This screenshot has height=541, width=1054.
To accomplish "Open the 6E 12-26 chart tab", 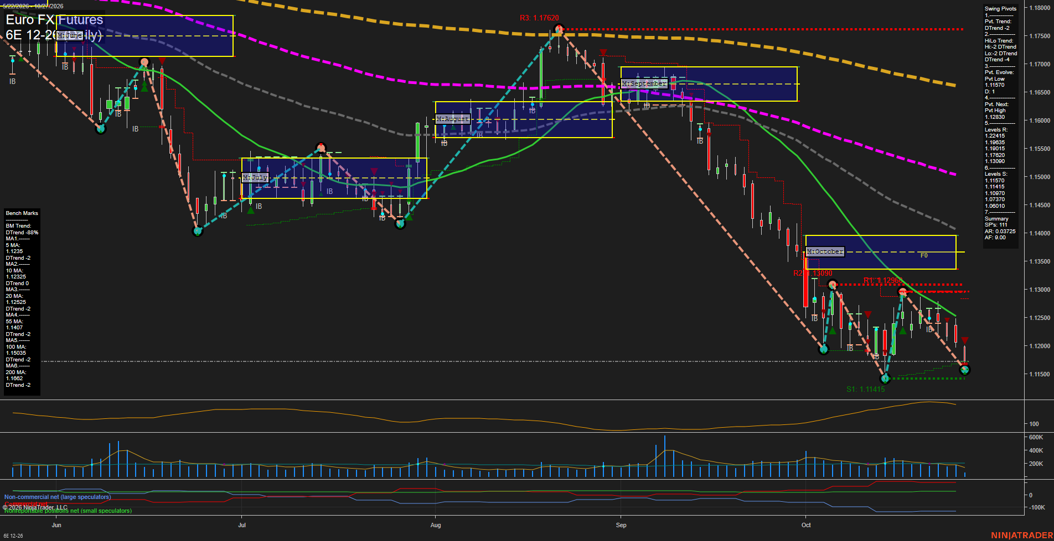I will click(13, 536).
